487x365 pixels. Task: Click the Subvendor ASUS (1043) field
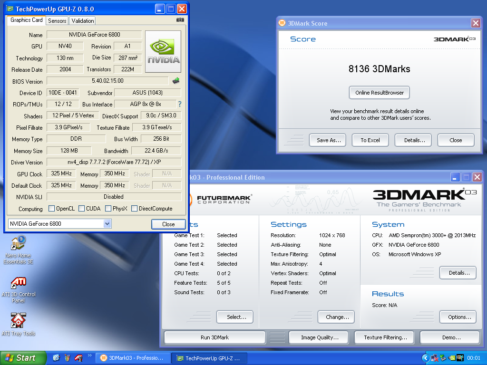147,93
